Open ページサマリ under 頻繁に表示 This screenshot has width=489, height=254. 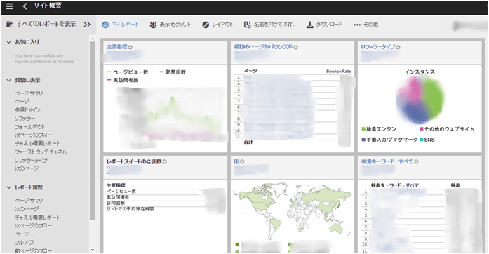pos(29,93)
